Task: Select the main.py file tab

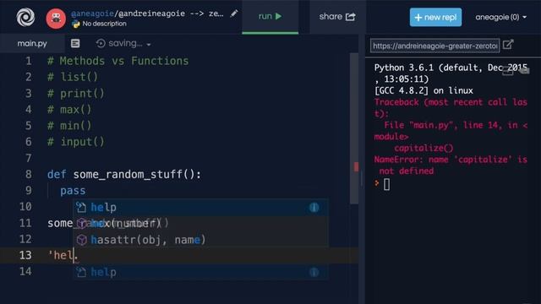Action: (32, 43)
